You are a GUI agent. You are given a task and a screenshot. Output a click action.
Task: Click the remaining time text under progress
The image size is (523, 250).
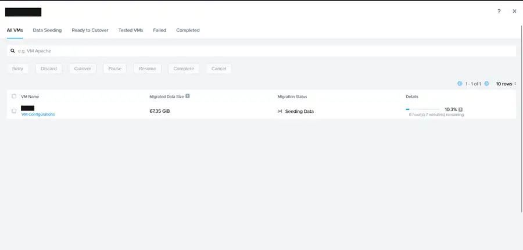tap(436, 115)
